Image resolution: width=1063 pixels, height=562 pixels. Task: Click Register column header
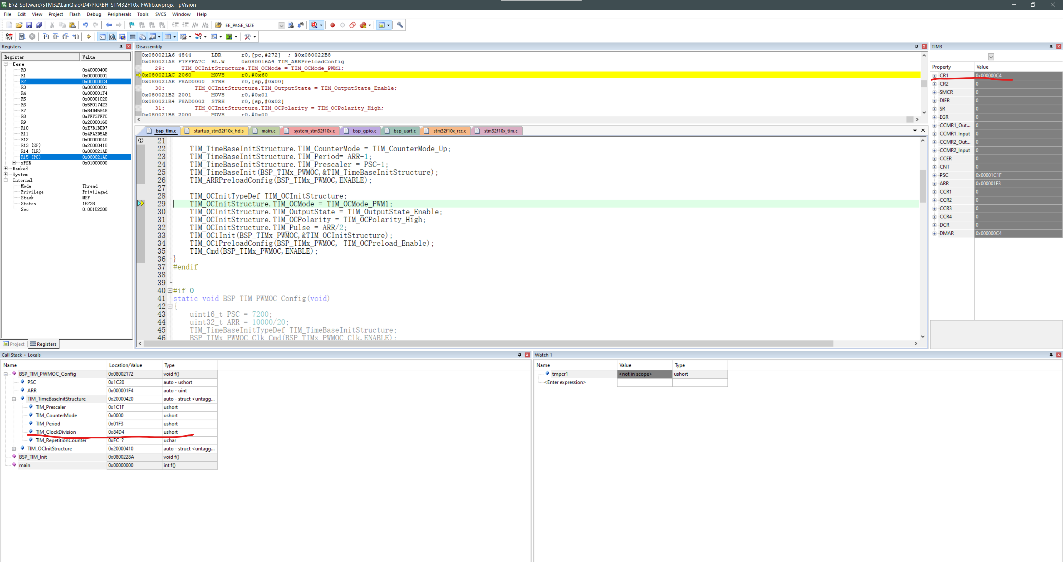tap(41, 57)
